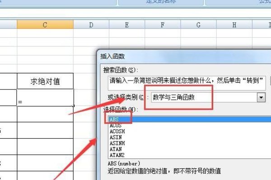
Task: Select column C header
Action: point(45,24)
